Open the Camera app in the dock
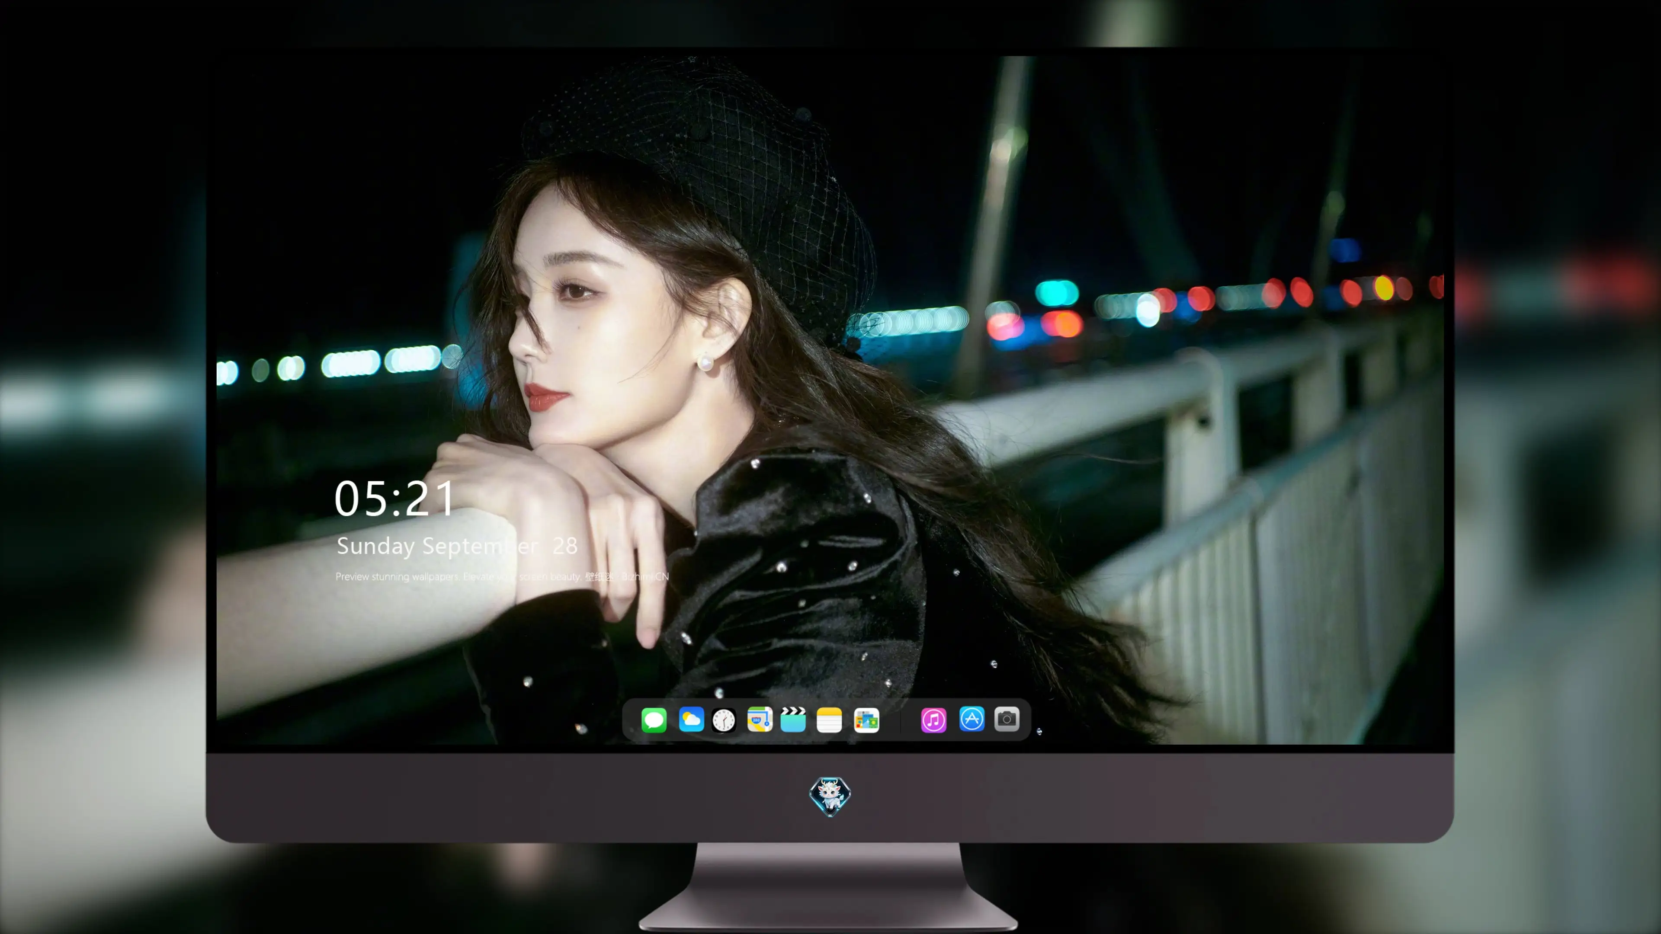This screenshot has width=1661, height=934. tap(1007, 719)
